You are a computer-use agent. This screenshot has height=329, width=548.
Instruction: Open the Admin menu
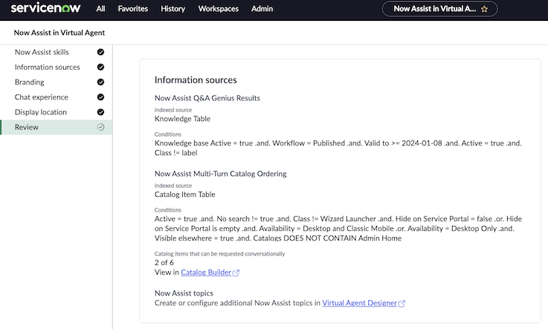pyautogui.click(x=262, y=9)
